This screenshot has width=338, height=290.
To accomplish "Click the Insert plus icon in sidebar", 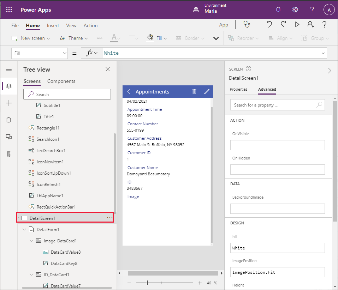I will [x=9, y=103].
